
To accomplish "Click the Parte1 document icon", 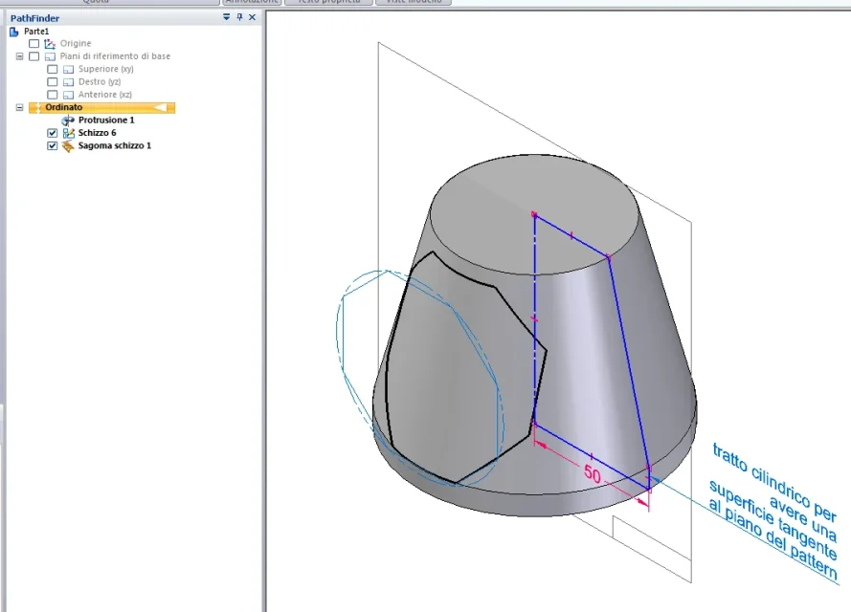I will coord(14,32).
